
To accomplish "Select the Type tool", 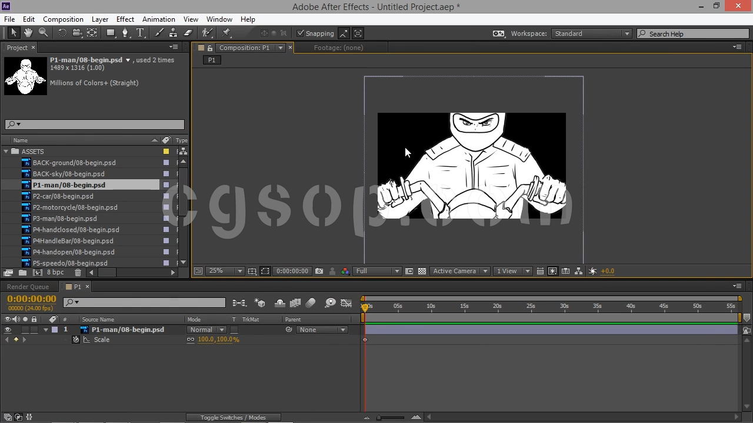I will click(140, 33).
